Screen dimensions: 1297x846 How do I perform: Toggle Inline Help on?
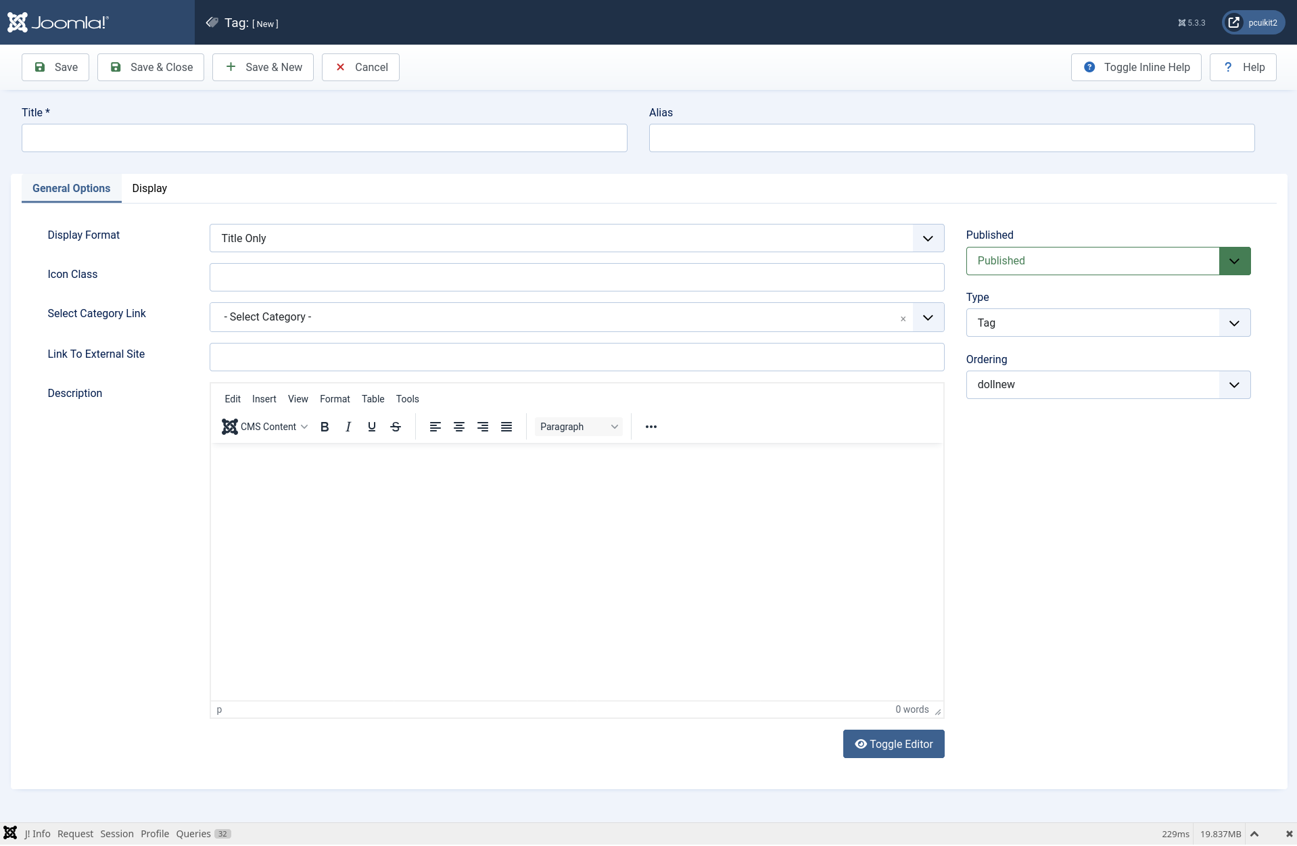(1136, 68)
